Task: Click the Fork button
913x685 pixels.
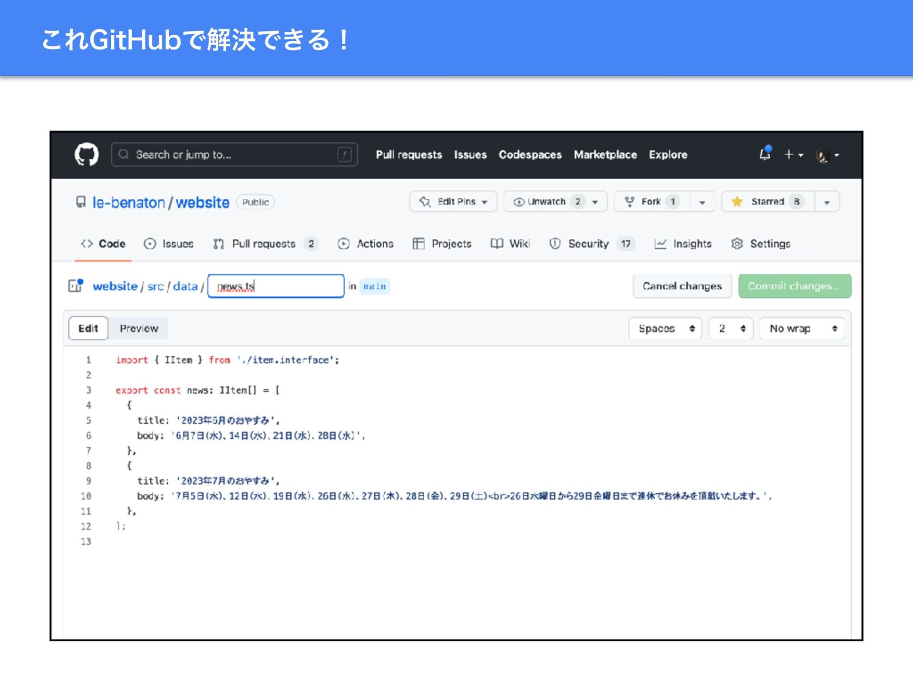Action: pos(652,202)
